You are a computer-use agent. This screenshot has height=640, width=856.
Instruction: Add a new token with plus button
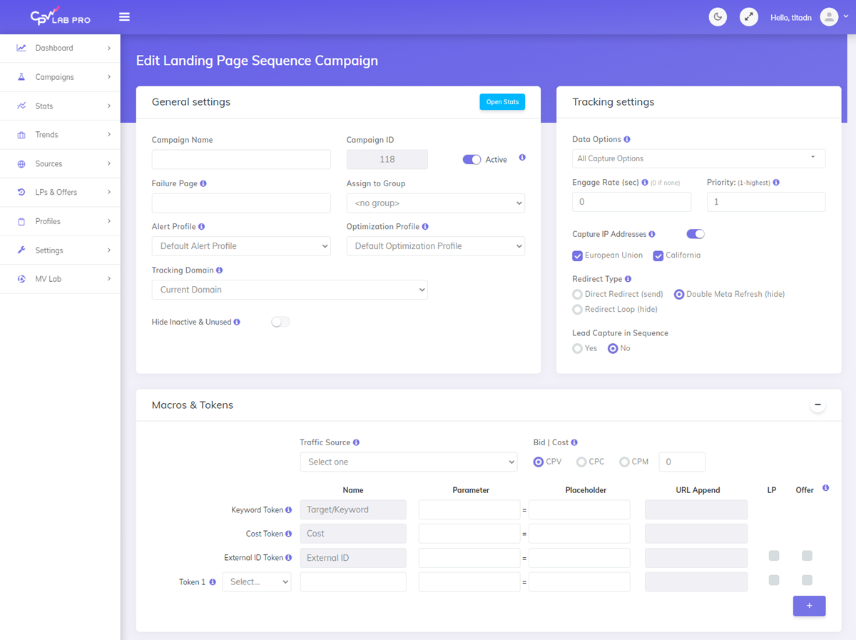coord(809,606)
